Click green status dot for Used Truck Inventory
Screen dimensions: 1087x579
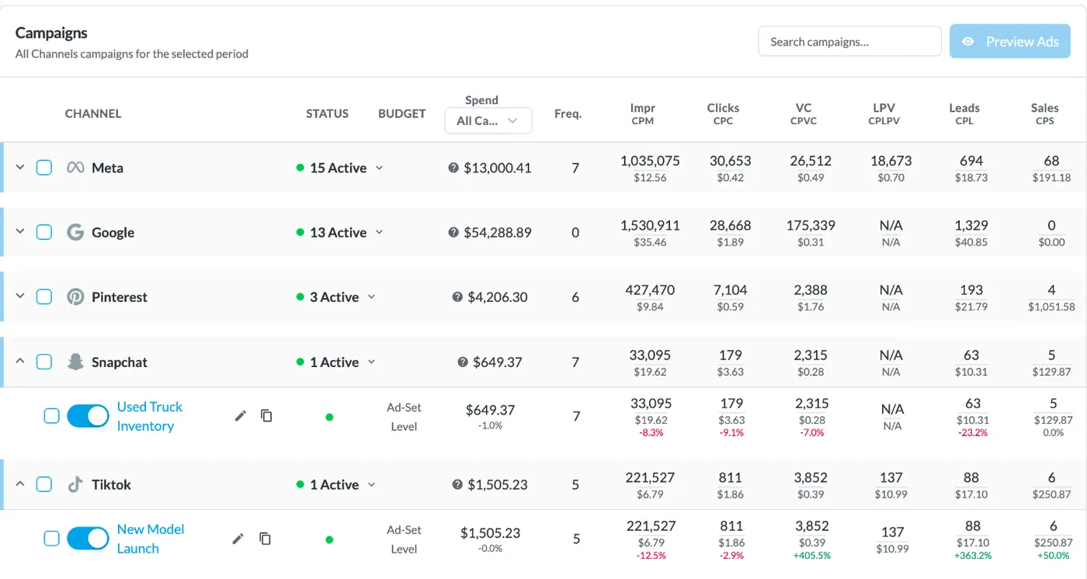[x=329, y=417]
